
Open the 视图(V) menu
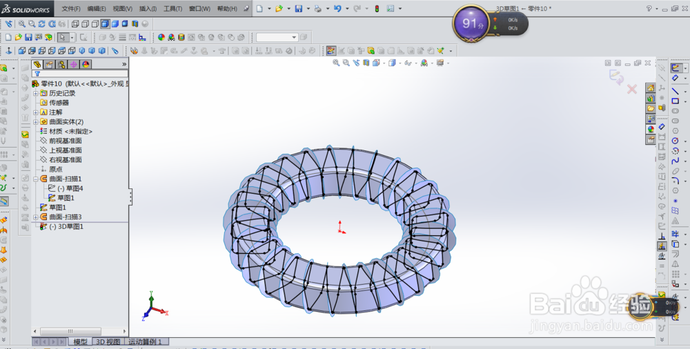122,8
